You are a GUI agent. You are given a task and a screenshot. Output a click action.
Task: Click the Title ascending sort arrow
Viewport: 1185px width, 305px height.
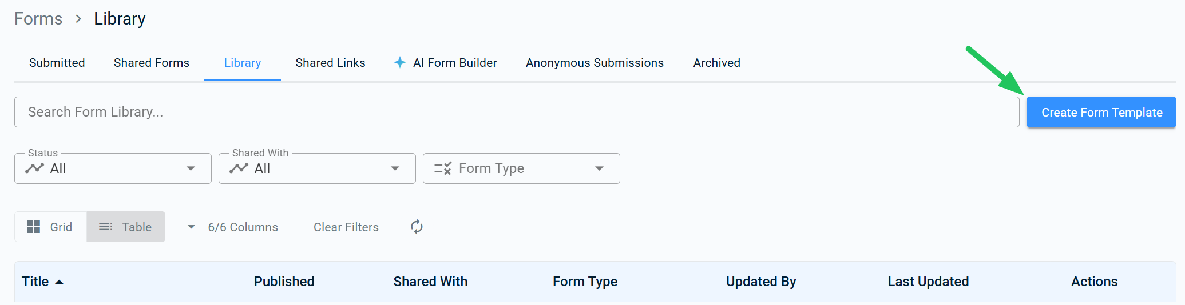(59, 282)
